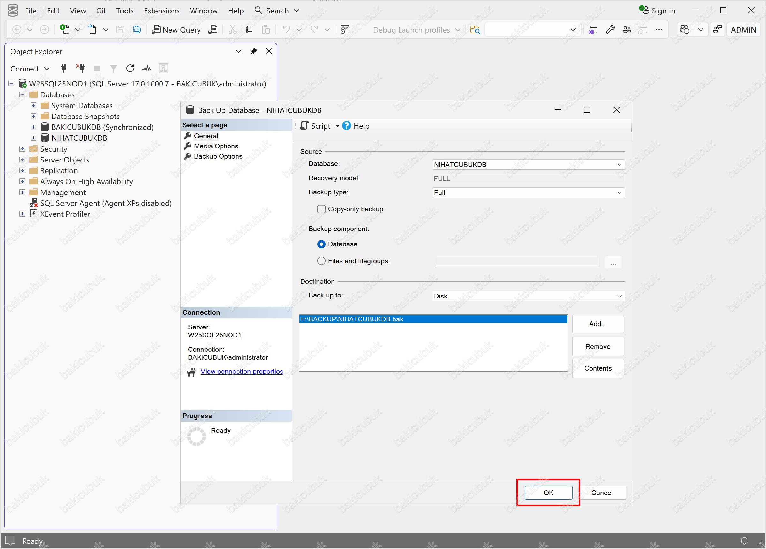Switch to the Media Options page
The image size is (766, 549).
[x=216, y=146]
